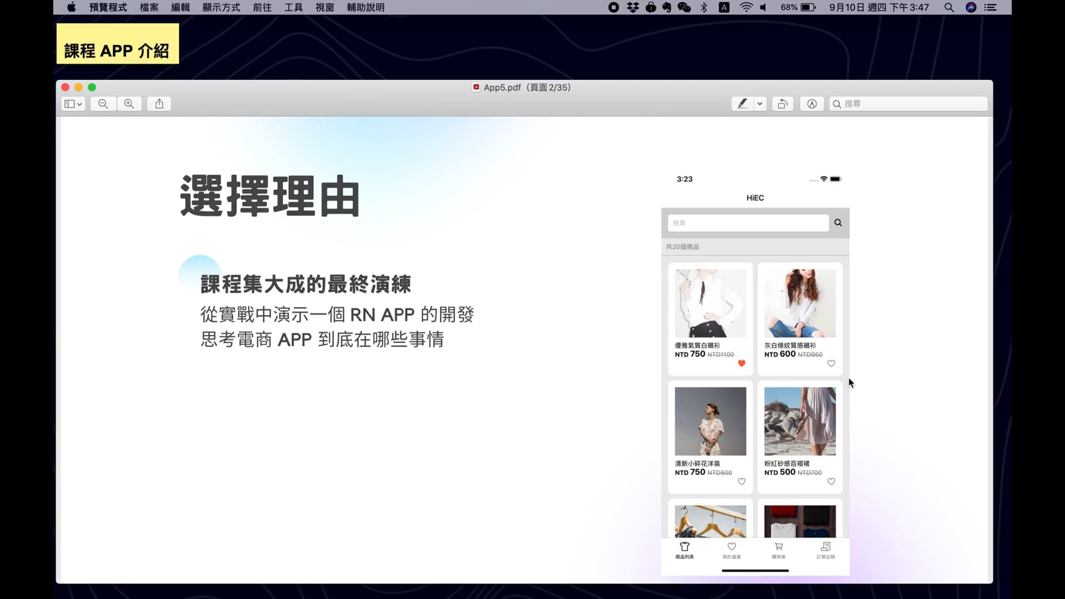This screenshot has width=1065, height=599.
Task: Open the 工具 menu
Action: pos(293,8)
